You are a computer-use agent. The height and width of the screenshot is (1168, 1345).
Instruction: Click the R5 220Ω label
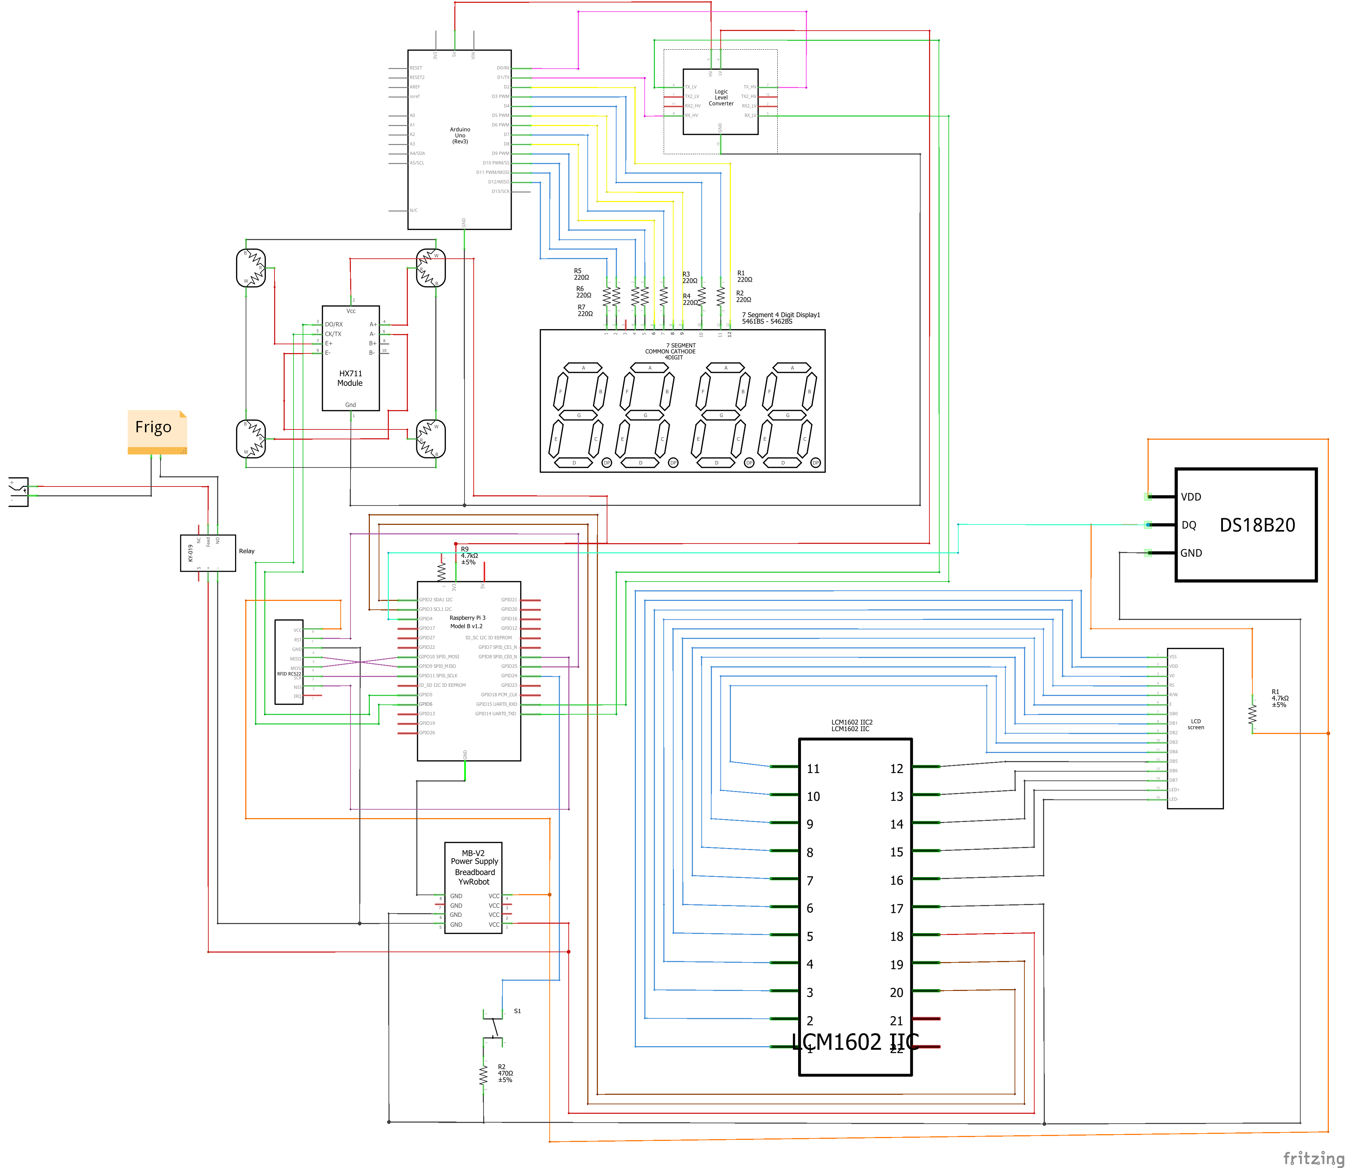[581, 275]
